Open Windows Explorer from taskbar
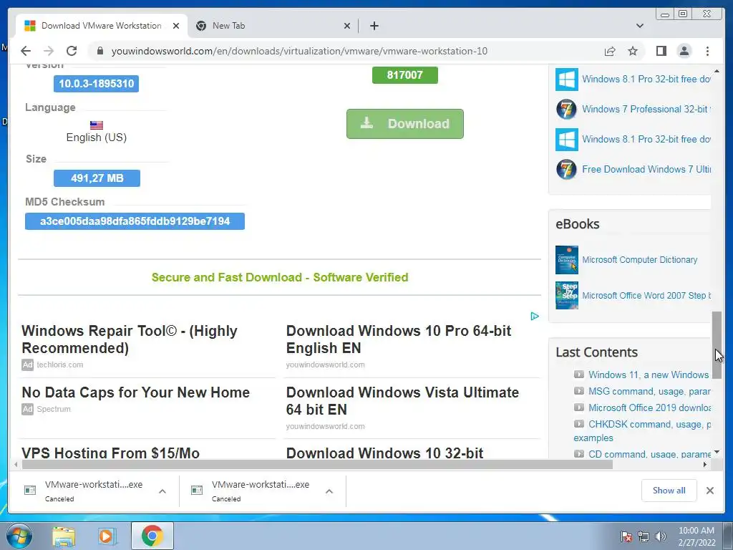This screenshot has width=733, height=550. (64, 536)
